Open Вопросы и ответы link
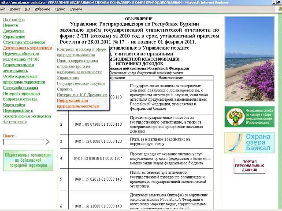Screen dimensions: 282x211 tap(20, 99)
